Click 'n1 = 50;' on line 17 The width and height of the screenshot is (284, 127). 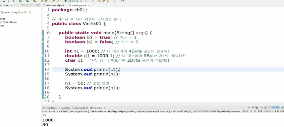75,83
